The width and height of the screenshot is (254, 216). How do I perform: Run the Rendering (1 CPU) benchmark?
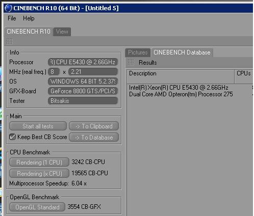(x=39, y=163)
